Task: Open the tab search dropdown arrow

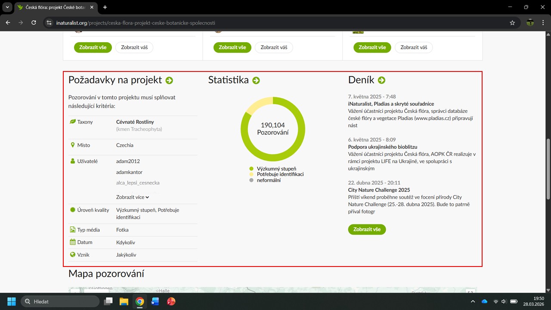Action: click(7, 7)
